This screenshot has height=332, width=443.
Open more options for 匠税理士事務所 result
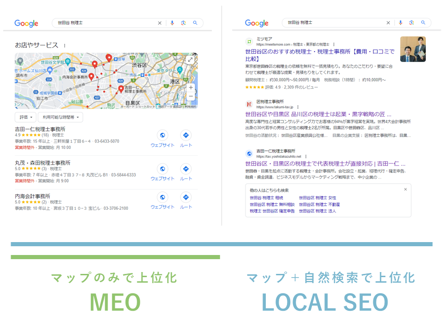point(298,107)
